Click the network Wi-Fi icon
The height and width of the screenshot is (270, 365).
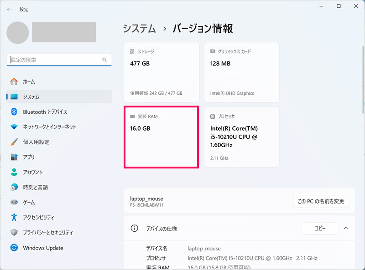coord(14,127)
